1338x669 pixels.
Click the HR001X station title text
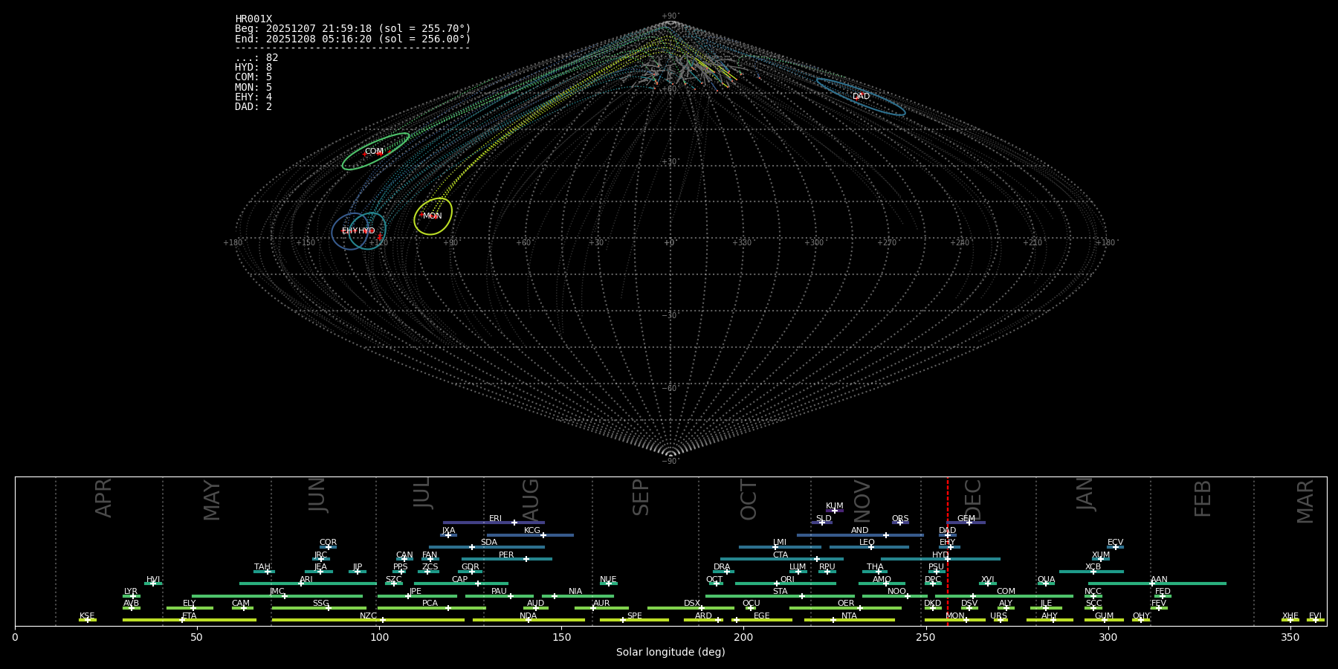253,19
